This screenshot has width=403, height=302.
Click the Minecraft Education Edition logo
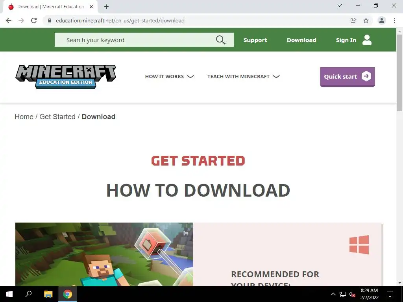tap(66, 77)
